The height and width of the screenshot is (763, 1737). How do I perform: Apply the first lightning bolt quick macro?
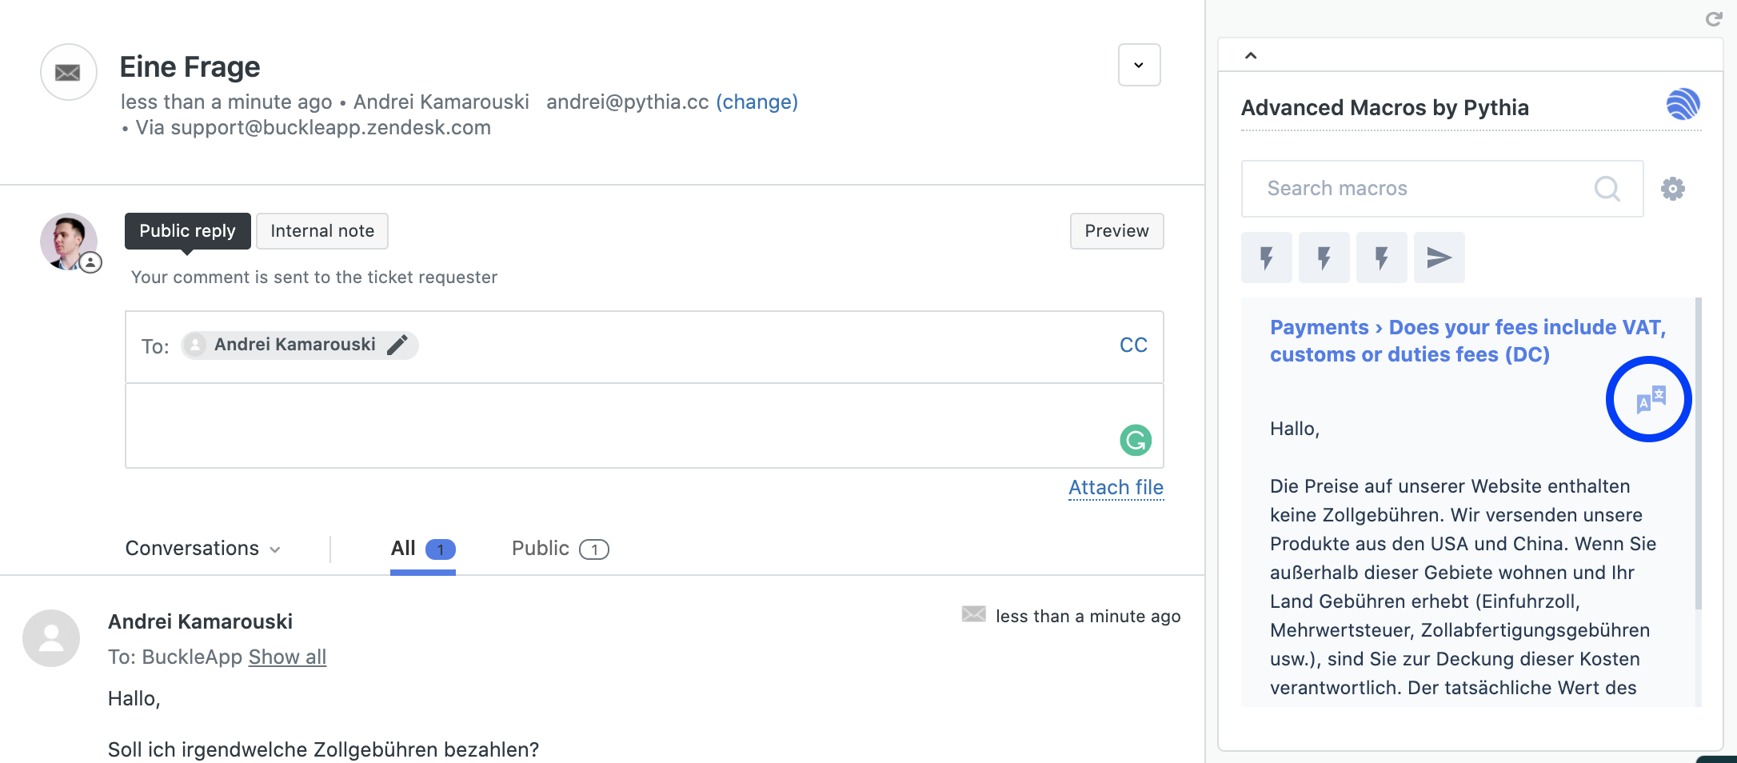[x=1267, y=258]
